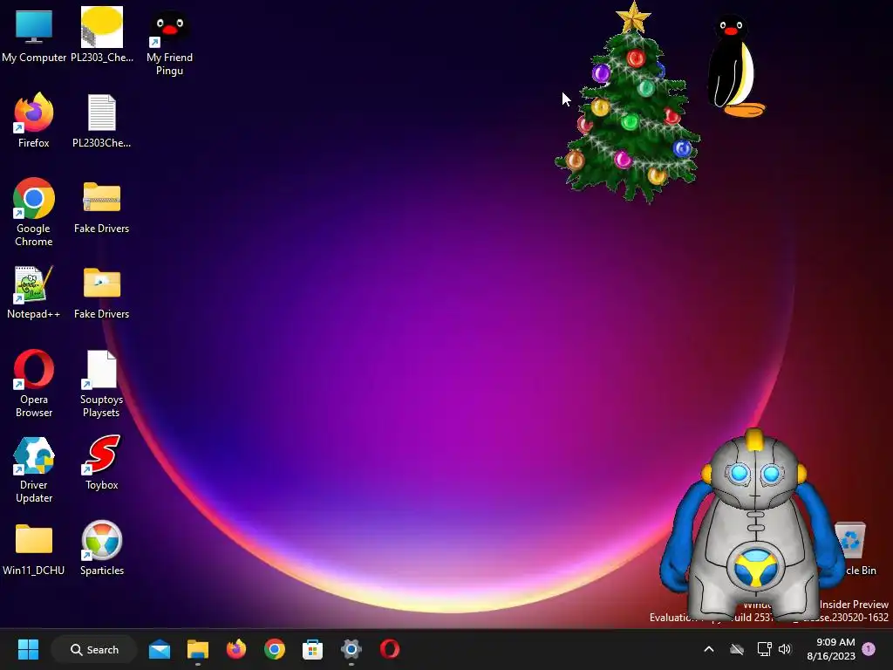Viewport: 893px width, 670px height.
Task: Open the Windows Start menu
Action: tap(28, 649)
